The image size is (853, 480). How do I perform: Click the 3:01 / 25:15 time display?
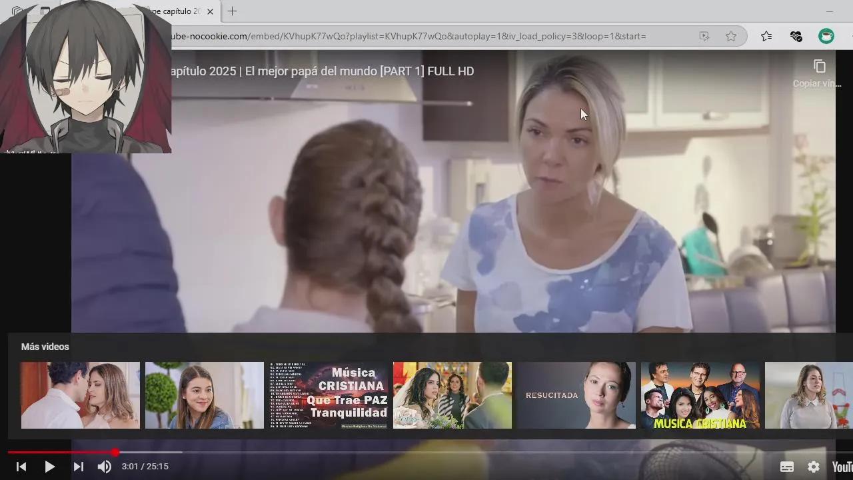coord(145,467)
